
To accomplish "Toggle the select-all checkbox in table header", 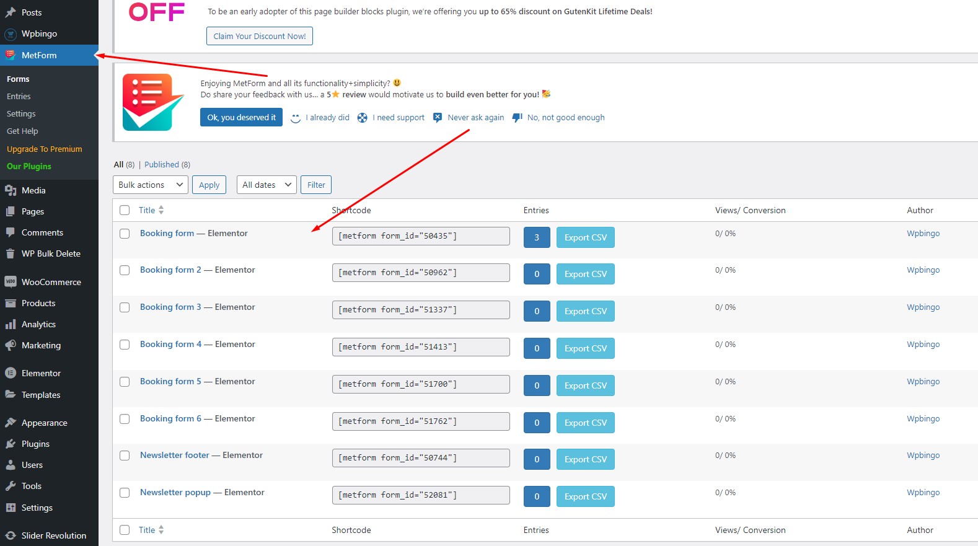I will 125,210.
